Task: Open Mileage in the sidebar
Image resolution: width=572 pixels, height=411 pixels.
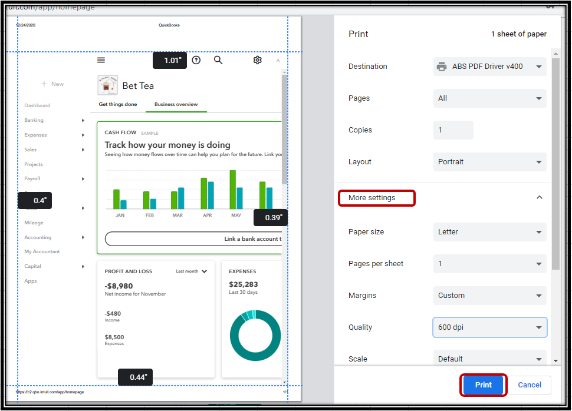Action: (34, 223)
